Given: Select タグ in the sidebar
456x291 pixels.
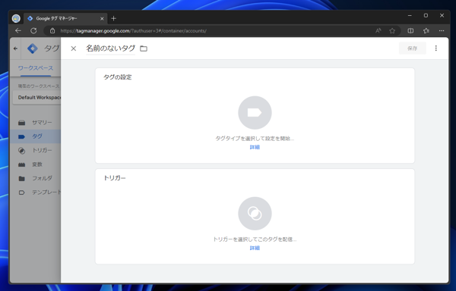Looking at the screenshot, I should 36,136.
